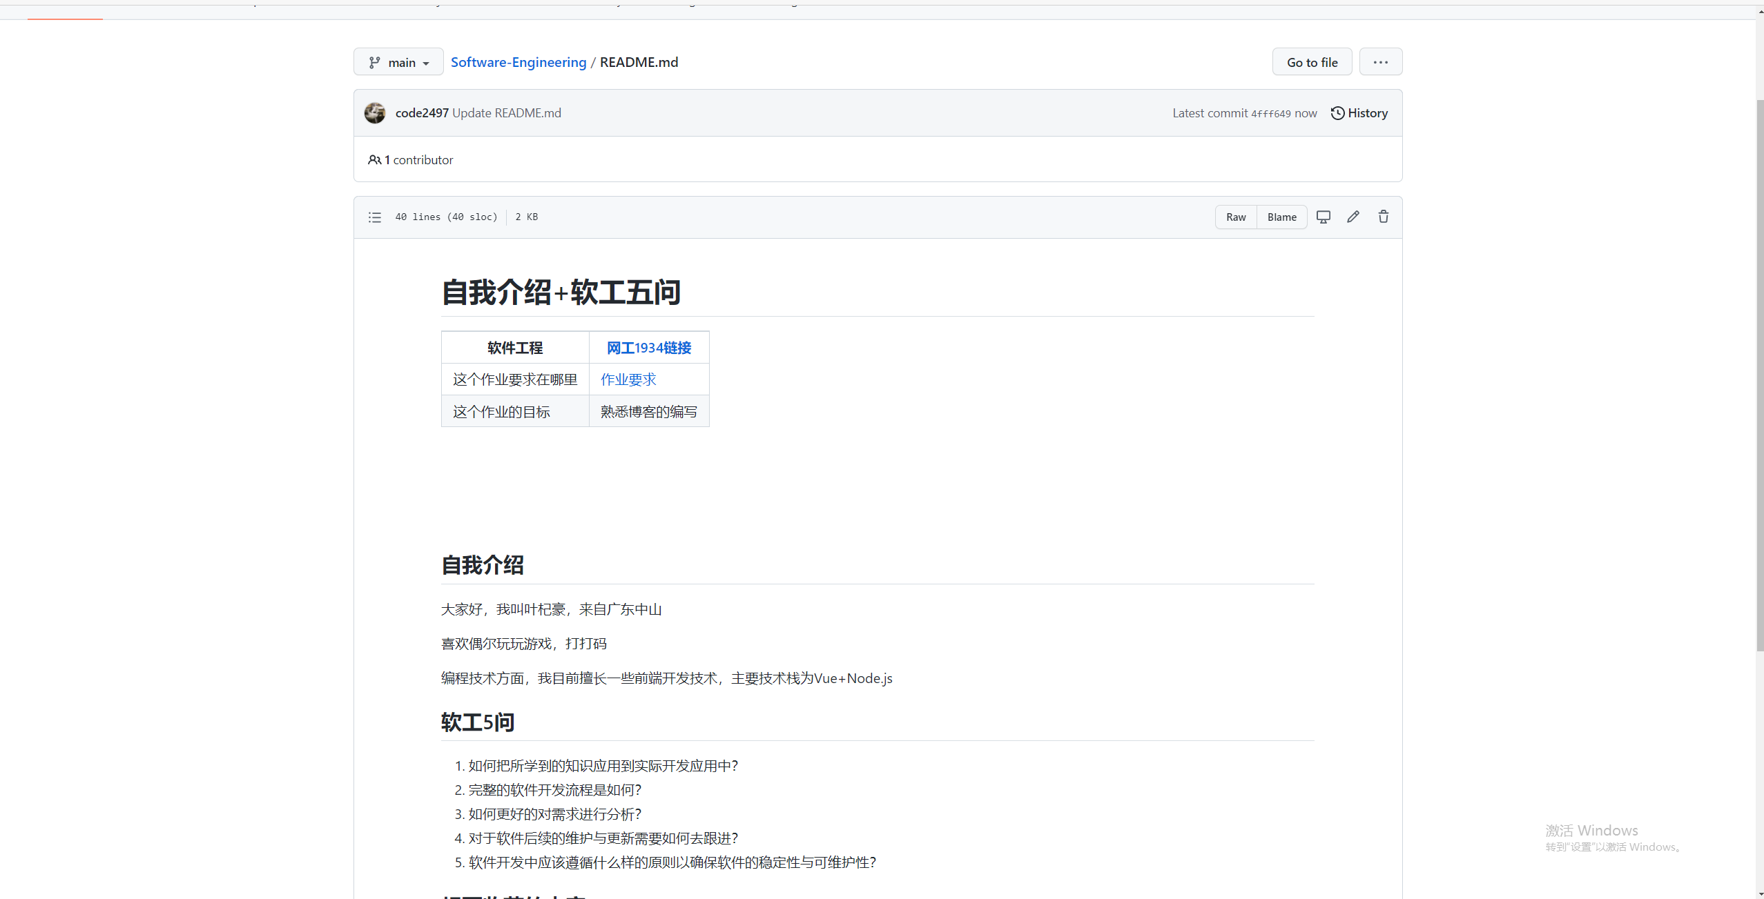The width and height of the screenshot is (1764, 899).
Task: Open the Software-Engineering repository link
Action: (518, 62)
